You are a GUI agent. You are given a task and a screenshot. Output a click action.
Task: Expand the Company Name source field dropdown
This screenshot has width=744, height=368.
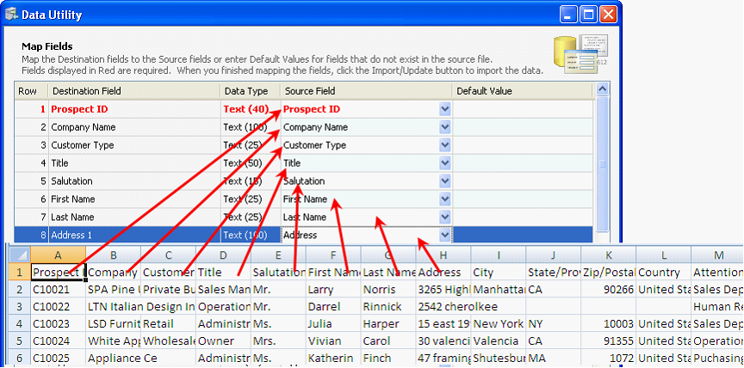coord(445,127)
